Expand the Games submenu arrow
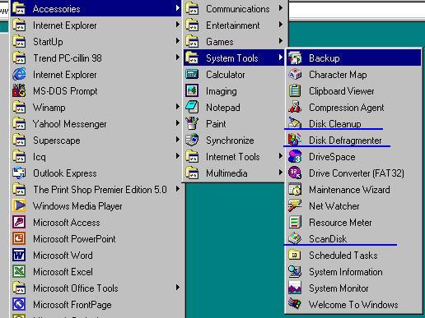Image resolution: width=425 pixels, height=318 pixels. click(280, 41)
